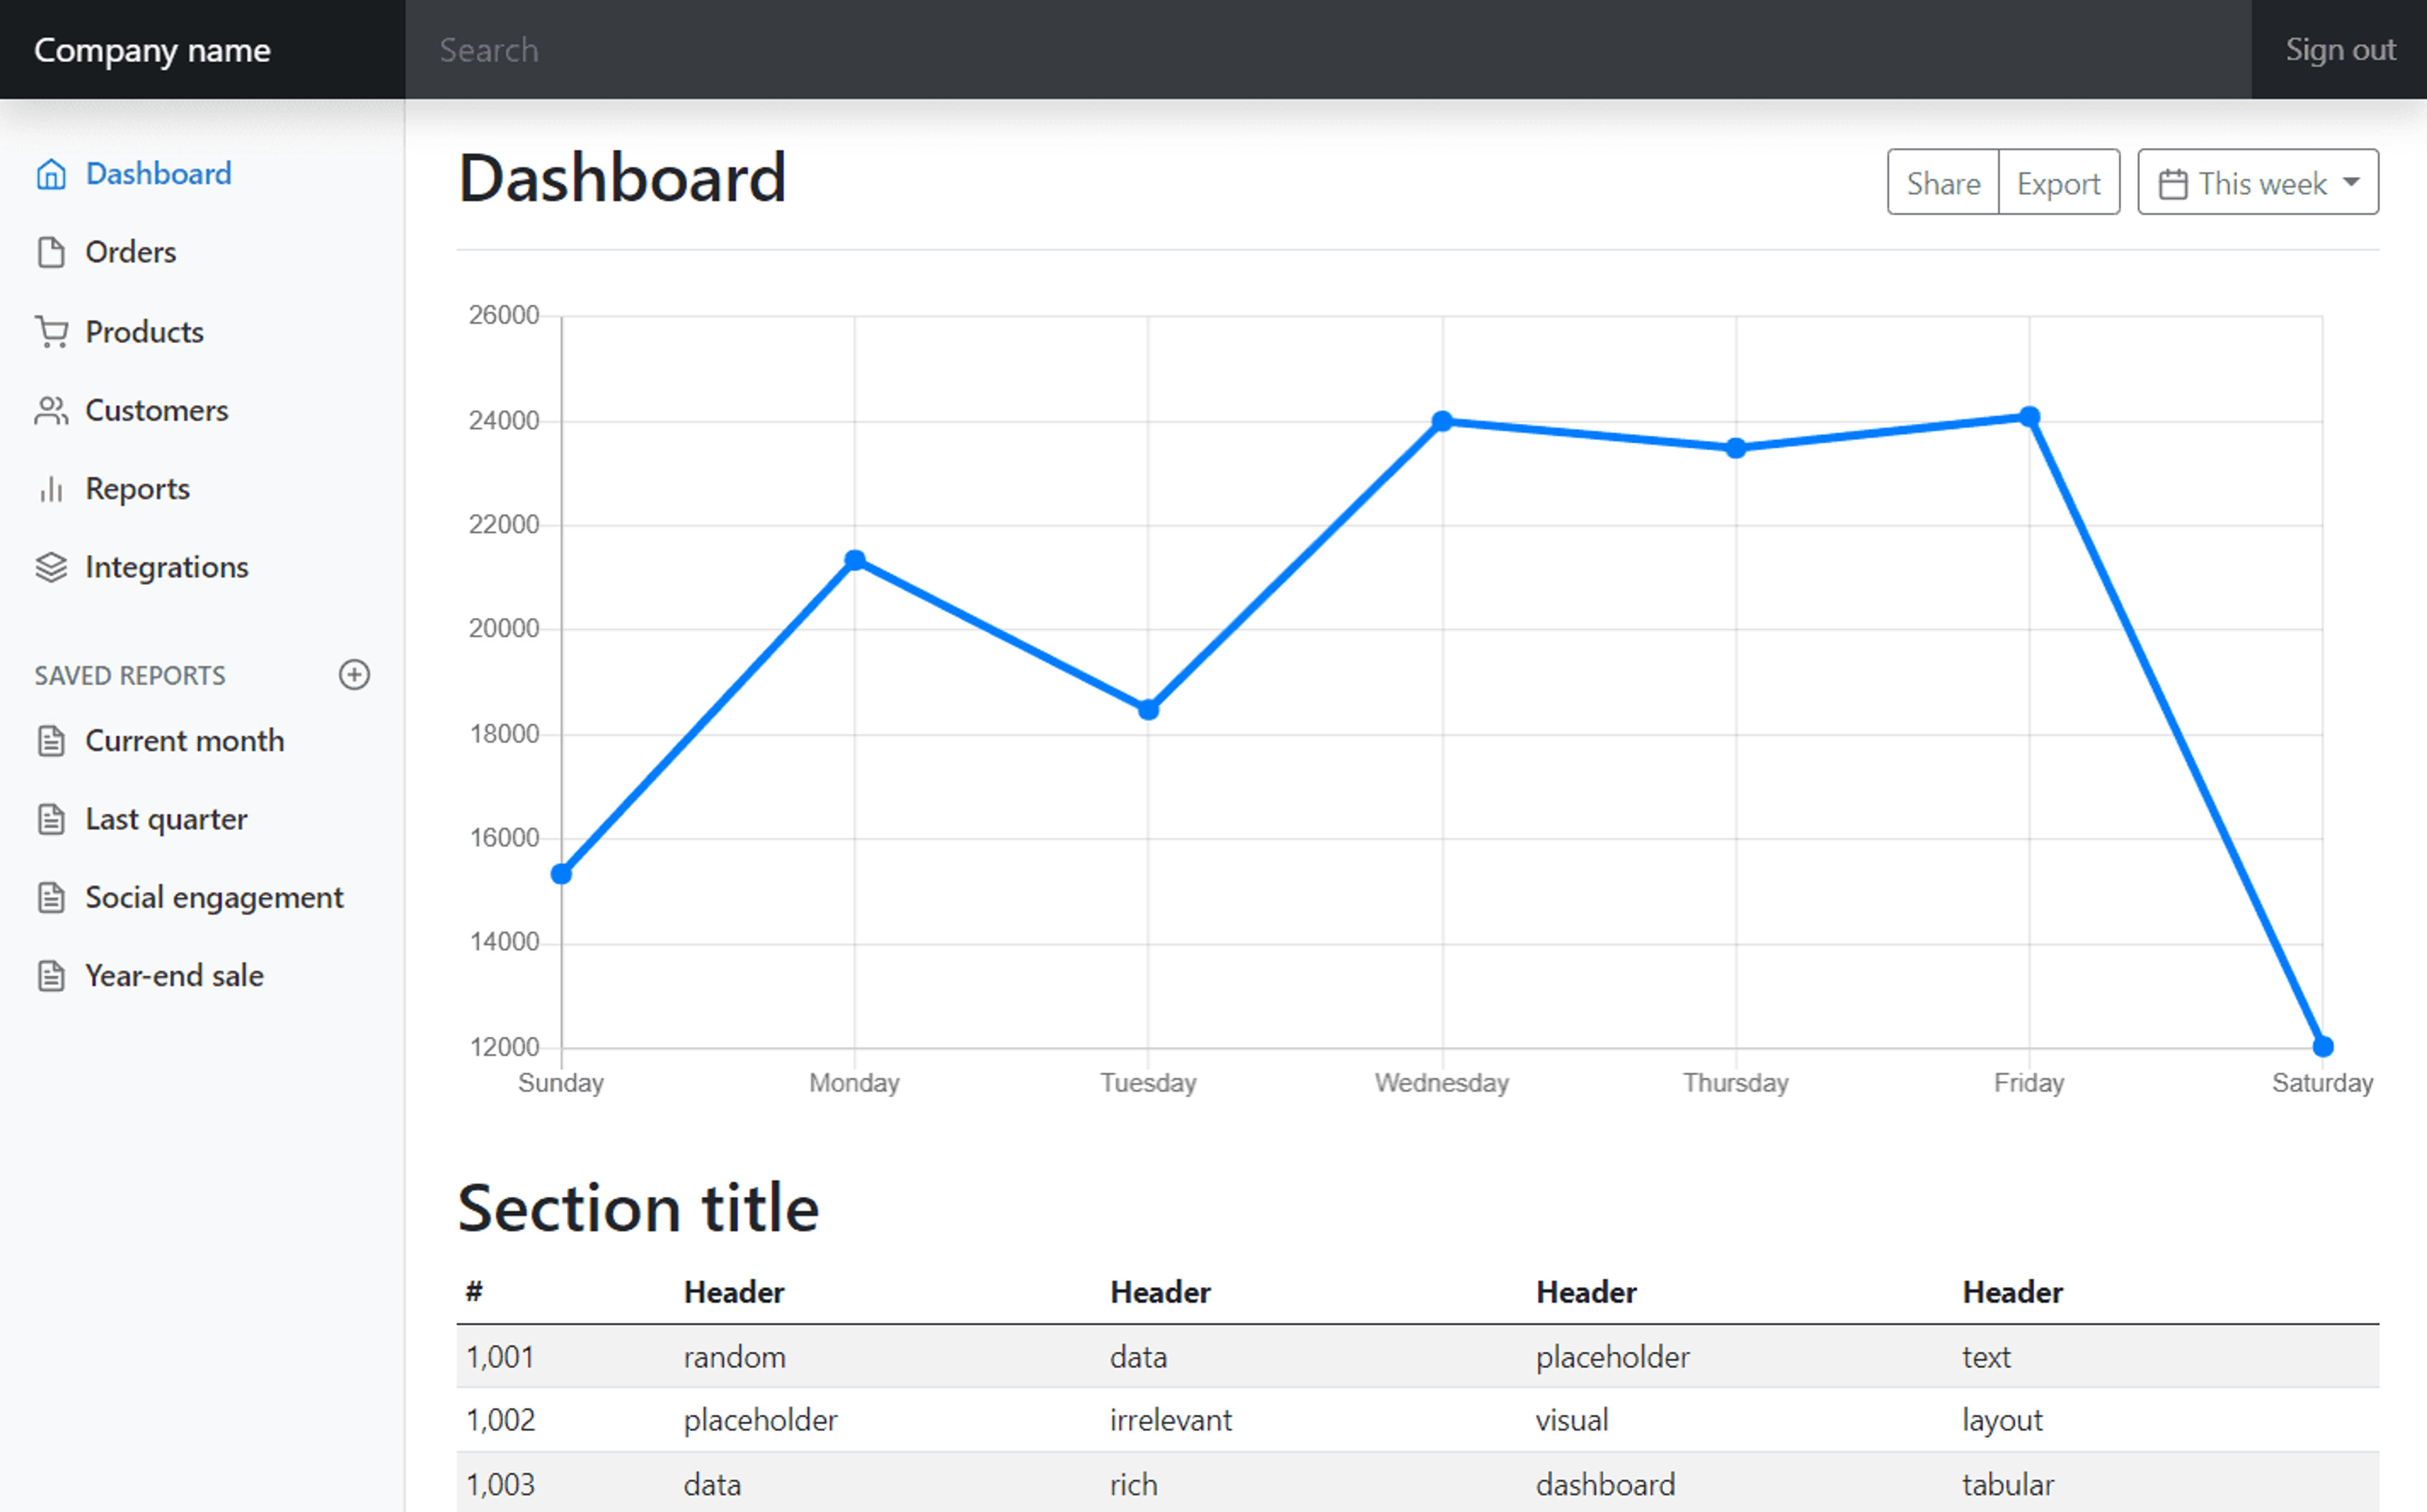Click the calendar icon in This week button

pos(2172,184)
